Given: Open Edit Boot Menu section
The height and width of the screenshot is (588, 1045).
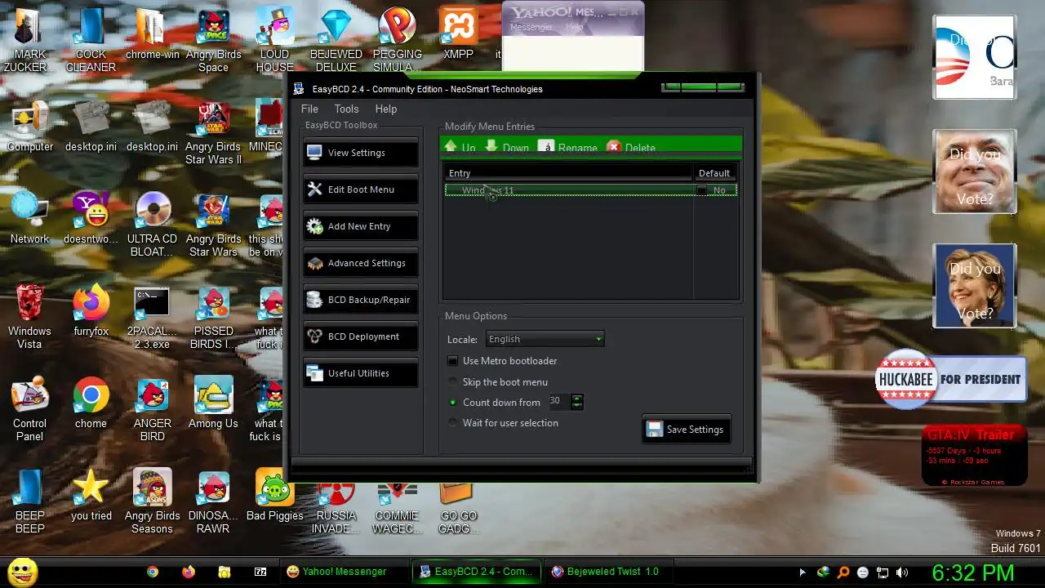Looking at the screenshot, I should (361, 189).
